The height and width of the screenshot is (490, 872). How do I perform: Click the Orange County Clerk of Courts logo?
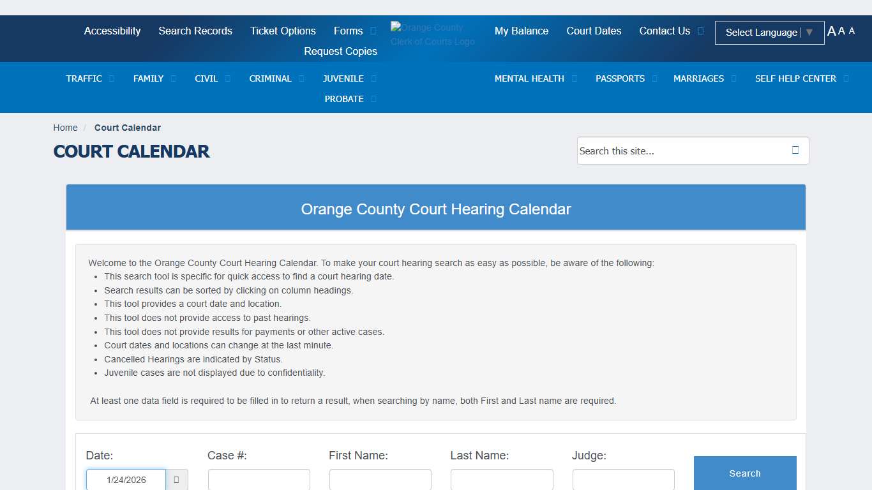coord(432,34)
